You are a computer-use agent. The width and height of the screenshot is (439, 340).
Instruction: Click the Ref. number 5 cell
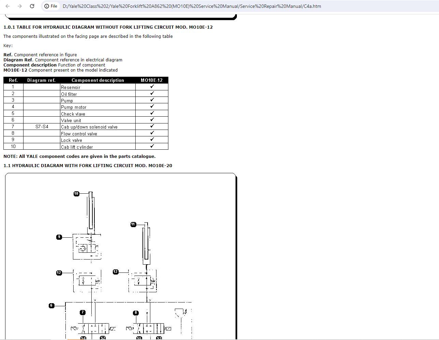pyautogui.click(x=13, y=113)
